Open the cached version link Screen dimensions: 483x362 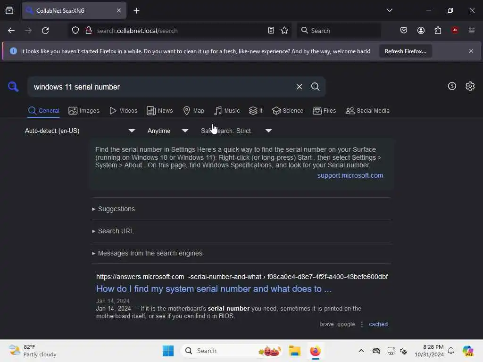378,324
